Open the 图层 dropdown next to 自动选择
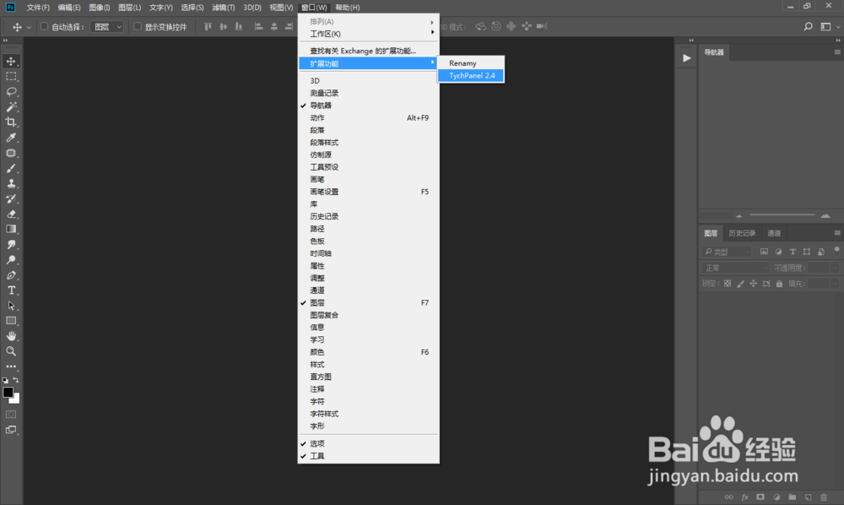The height and width of the screenshot is (505, 844). tap(107, 26)
